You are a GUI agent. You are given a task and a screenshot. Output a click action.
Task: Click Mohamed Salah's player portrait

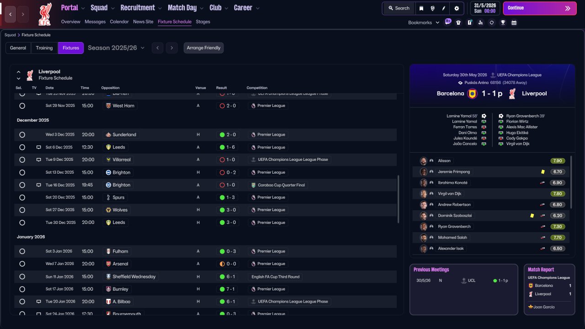coord(423,238)
